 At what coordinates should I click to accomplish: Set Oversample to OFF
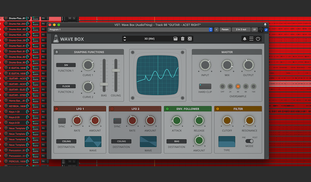tap(222, 86)
